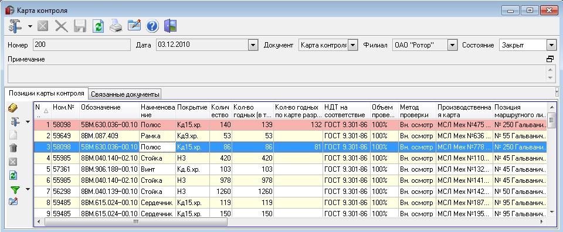Screen dimensions: 563x232
Task: Click the Производственная карта column header
Action: coord(464,111)
